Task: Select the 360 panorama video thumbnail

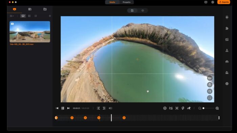Action: [30, 32]
